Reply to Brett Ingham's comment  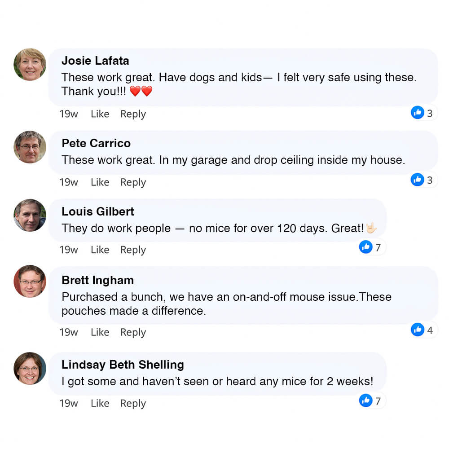click(133, 332)
